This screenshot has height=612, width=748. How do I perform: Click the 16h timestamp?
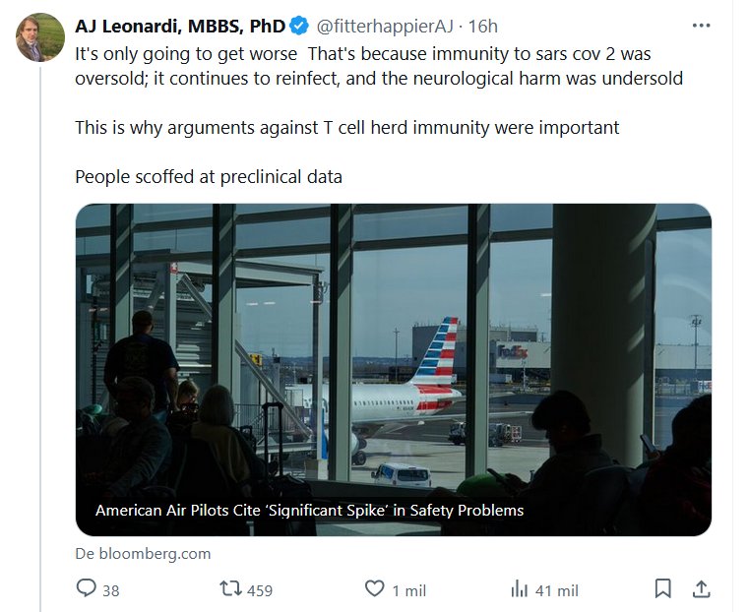(482, 25)
